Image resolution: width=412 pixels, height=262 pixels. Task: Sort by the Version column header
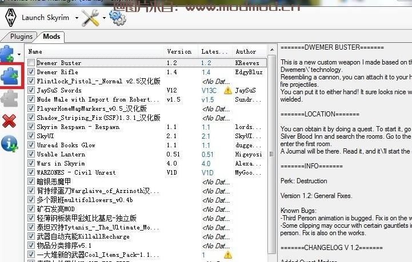(179, 52)
